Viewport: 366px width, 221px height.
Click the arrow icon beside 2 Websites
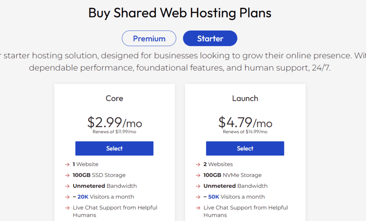(198, 165)
